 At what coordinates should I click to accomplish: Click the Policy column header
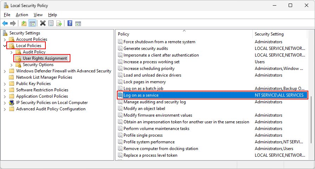pos(184,34)
